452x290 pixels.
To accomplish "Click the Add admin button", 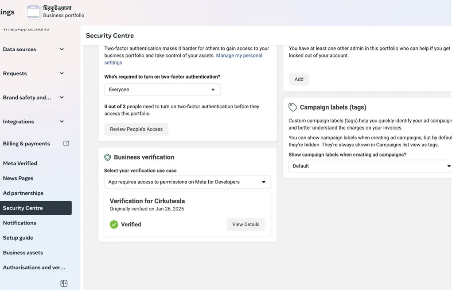I will (x=299, y=79).
